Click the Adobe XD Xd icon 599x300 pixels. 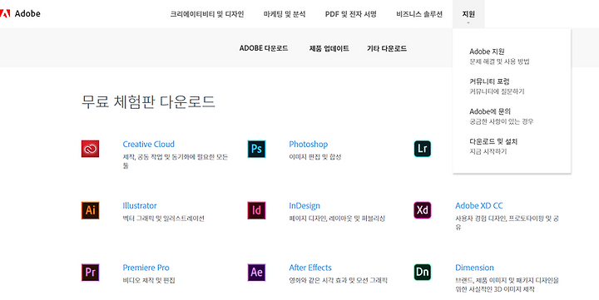[422, 210]
